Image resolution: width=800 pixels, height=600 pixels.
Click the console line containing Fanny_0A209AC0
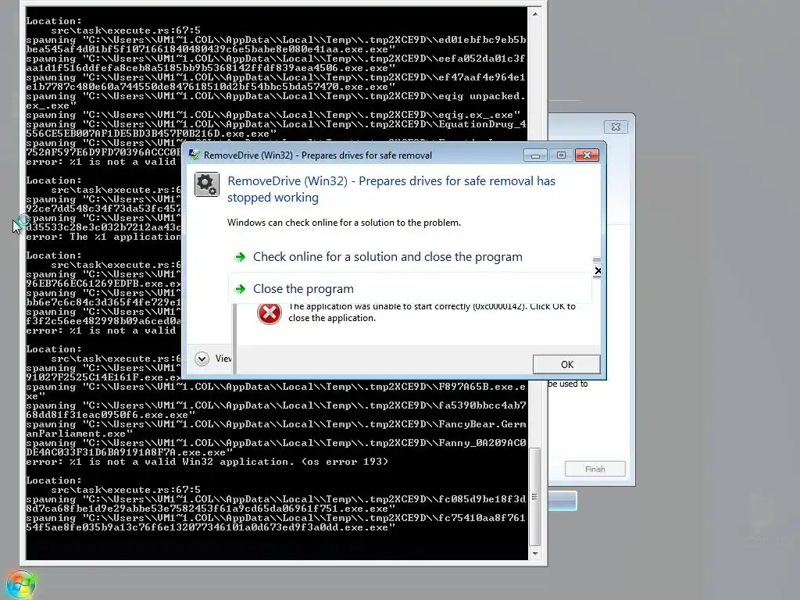pos(276,443)
